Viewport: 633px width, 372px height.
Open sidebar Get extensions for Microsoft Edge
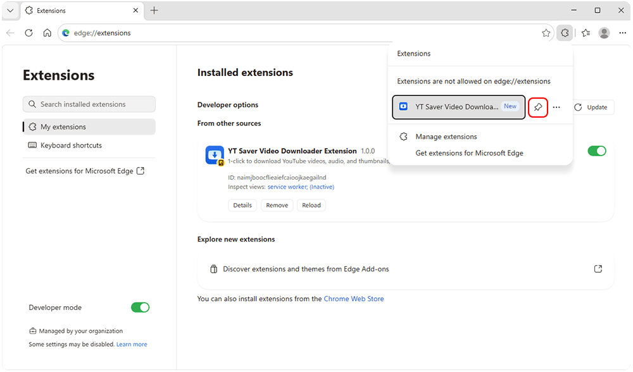[x=85, y=171]
